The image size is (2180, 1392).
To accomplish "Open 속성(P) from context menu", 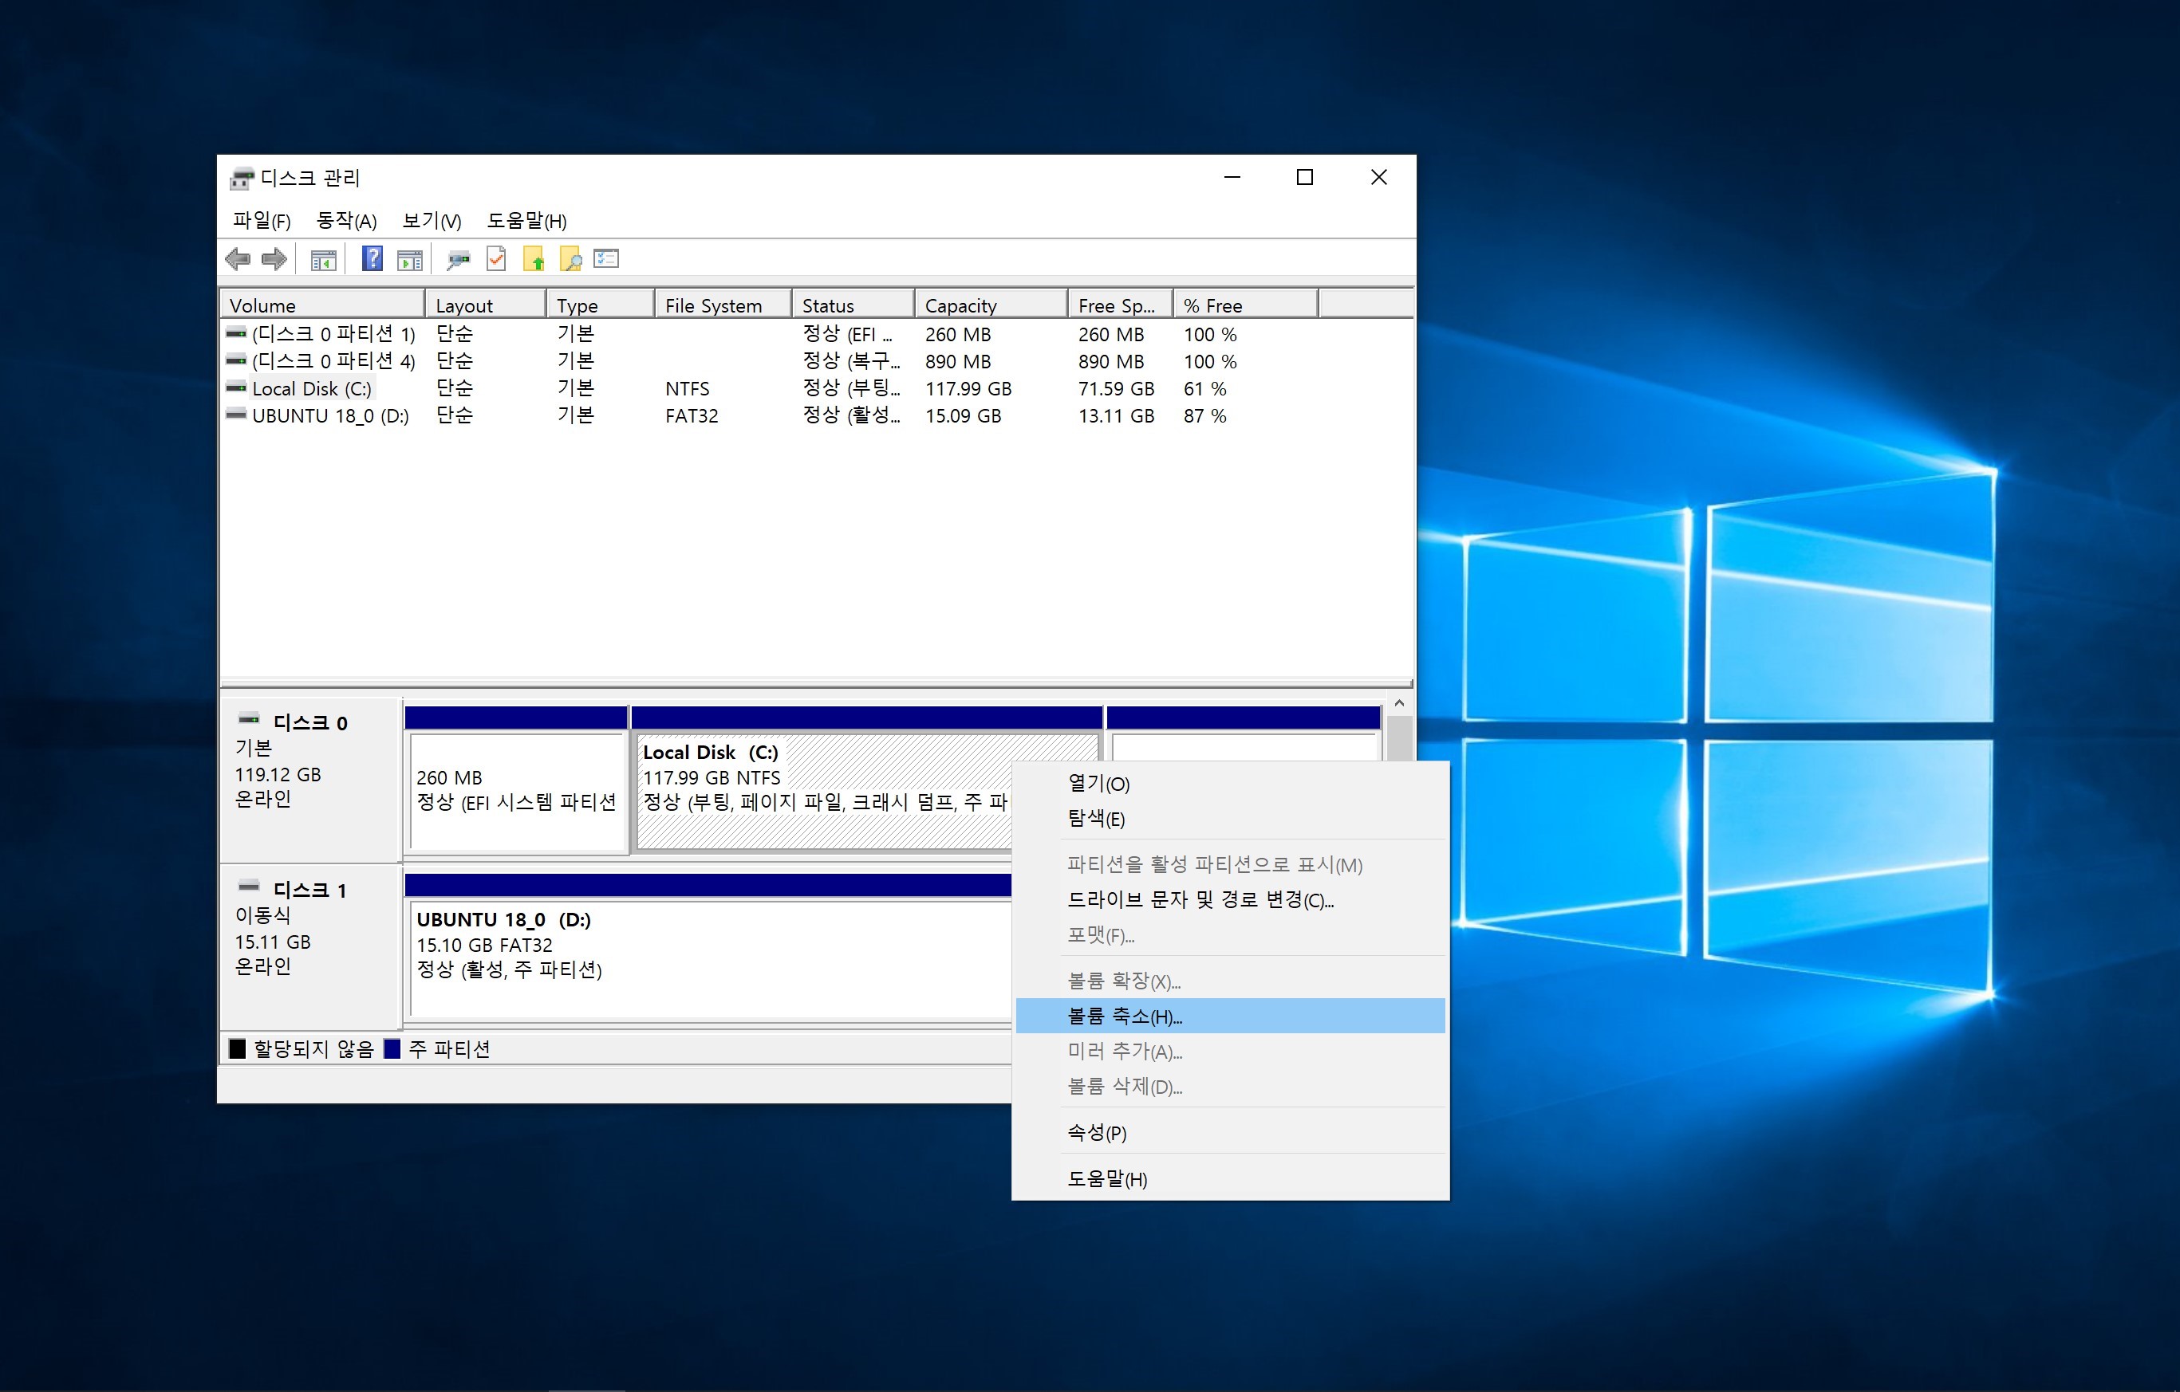I will point(1230,1132).
